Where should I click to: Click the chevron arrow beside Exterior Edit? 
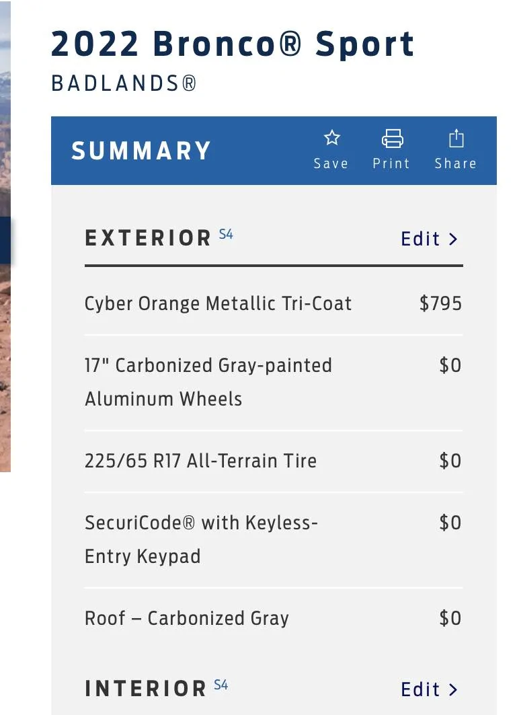click(453, 239)
